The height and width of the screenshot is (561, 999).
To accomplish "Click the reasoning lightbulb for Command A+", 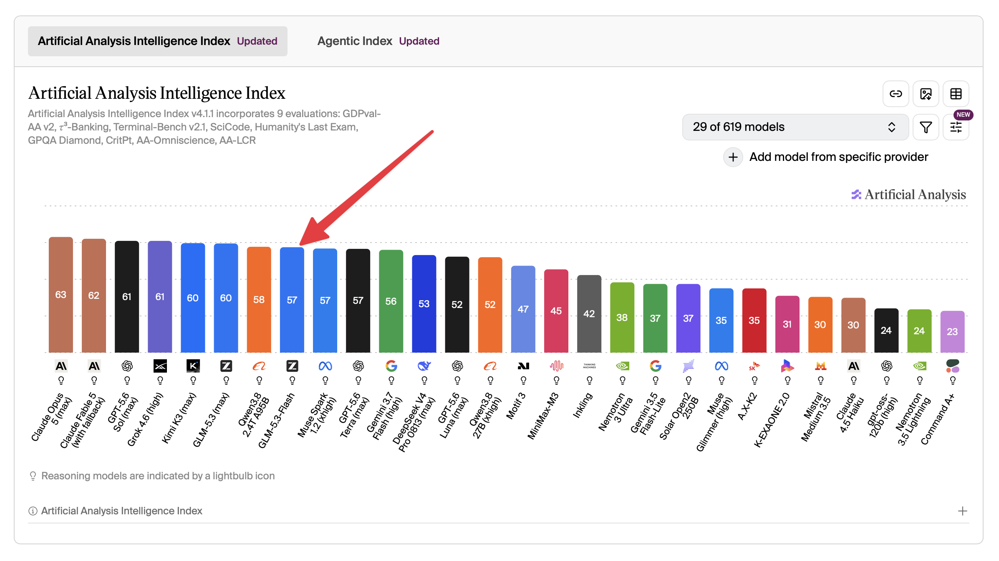I will (953, 380).
